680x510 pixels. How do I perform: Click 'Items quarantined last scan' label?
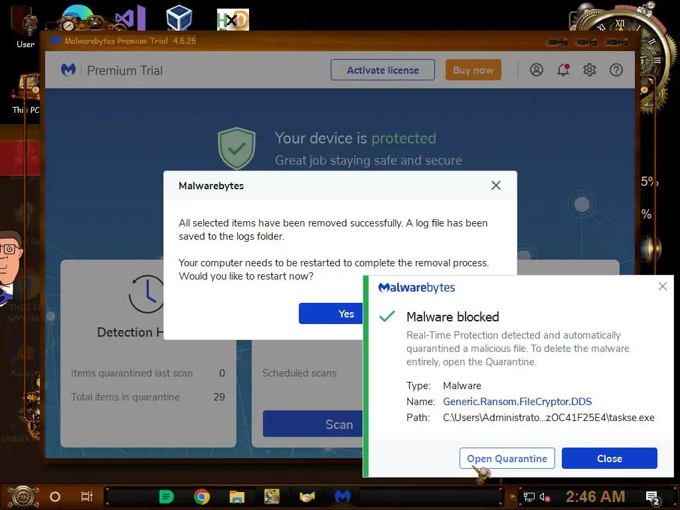tap(132, 373)
